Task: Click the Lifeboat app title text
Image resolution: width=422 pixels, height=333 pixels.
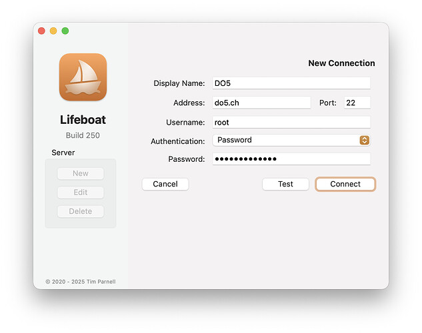Action: 83,121
